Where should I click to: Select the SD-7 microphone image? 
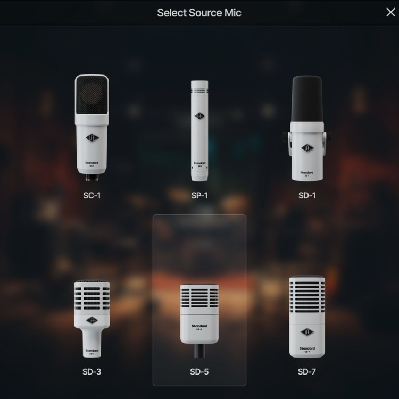[307, 317]
